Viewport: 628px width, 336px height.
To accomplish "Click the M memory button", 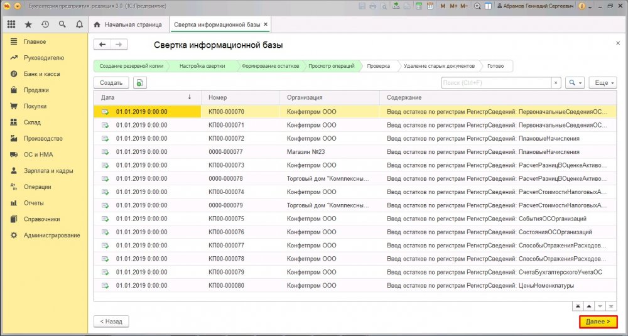I will click(x=443, y=6).
